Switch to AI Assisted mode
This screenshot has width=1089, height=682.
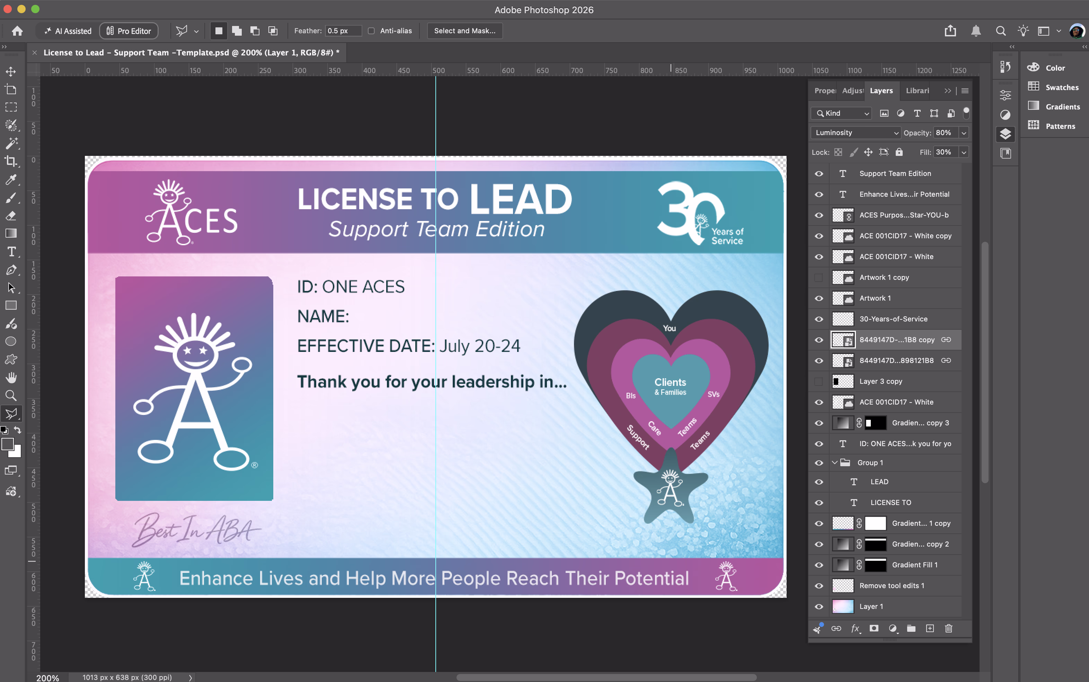tap(68, 31)
